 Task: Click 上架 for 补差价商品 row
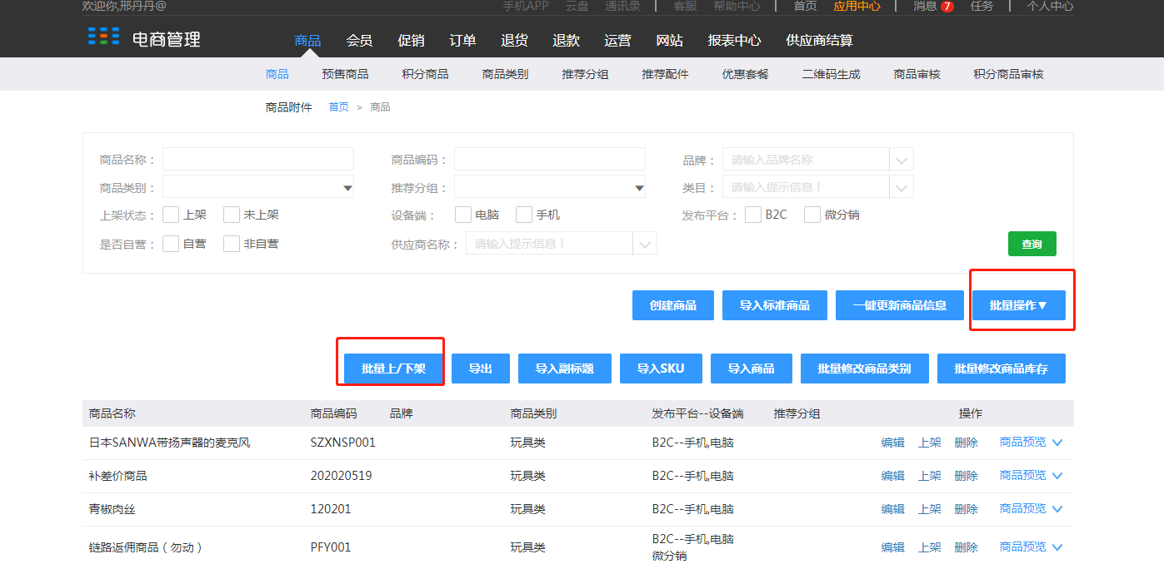[930, 476]
